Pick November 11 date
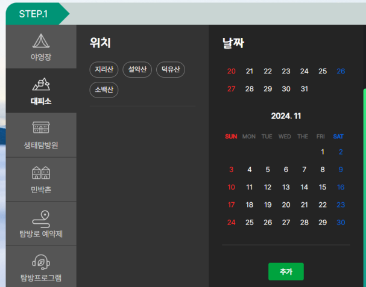This screenshot has height=287, width=366. (x=250, y=187)
